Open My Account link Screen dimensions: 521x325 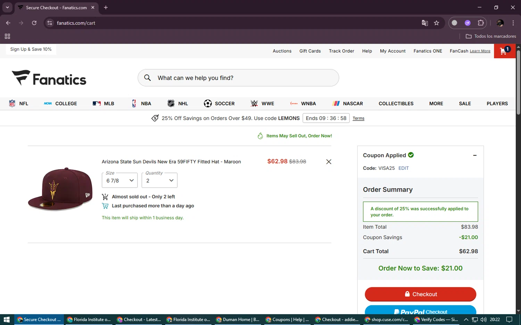coord(393,51)
